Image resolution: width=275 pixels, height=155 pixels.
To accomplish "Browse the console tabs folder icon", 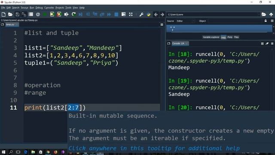I will click(x=169, y=43).
